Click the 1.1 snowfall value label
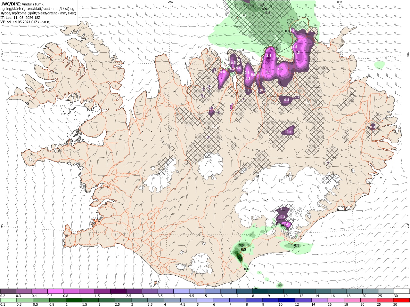Image resolution: width=410 pixels, height=307 pixels. coord(268,73)
